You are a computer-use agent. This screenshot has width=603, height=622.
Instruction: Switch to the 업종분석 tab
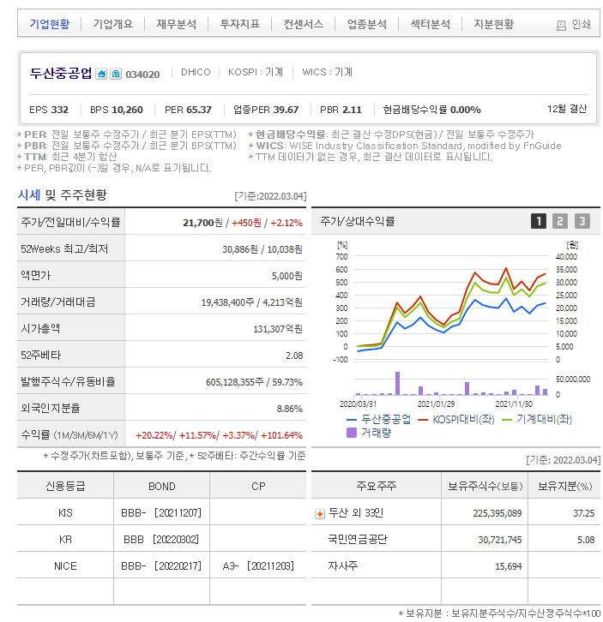point(366,24)
